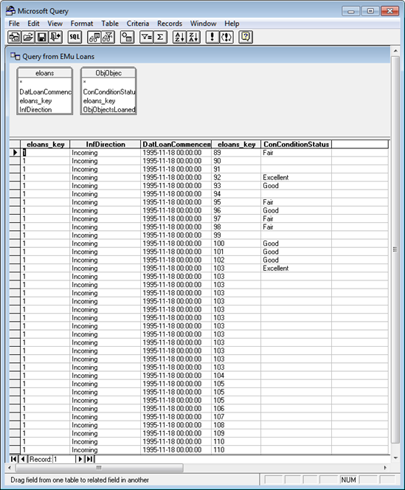405x490 pixels.
Task: Go to previous record button
Action: (x=23, y=459)
